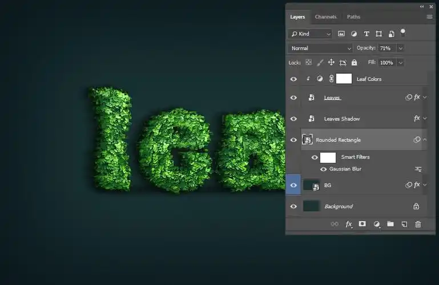Hide the Leaves Shadow layer
Image resolution: width=439 pixels, height=285 pixels.
pyautogui.click(x=293, y=119)
